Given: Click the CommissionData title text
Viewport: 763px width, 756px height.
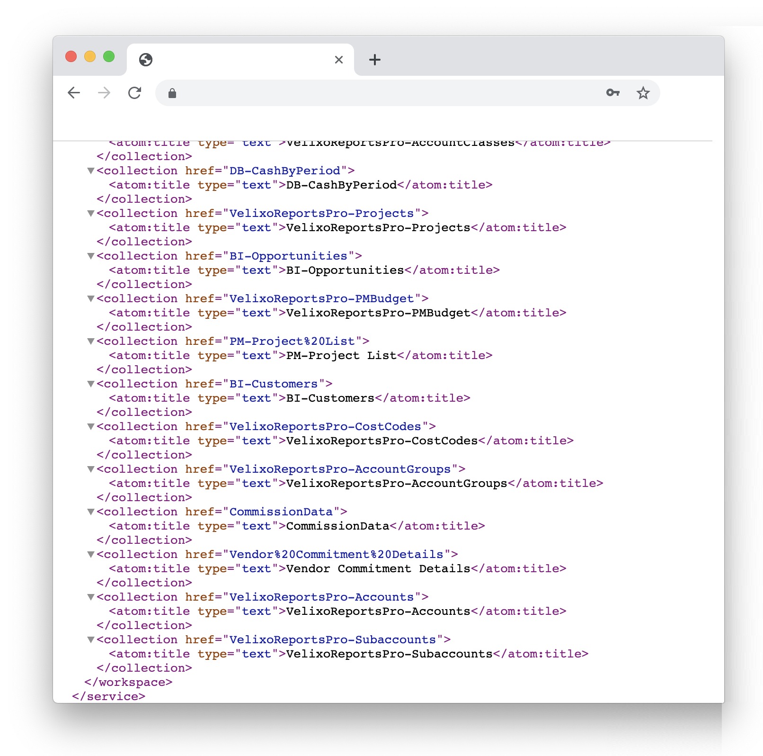Looking at the screenshot, I should tap(338, 526).
